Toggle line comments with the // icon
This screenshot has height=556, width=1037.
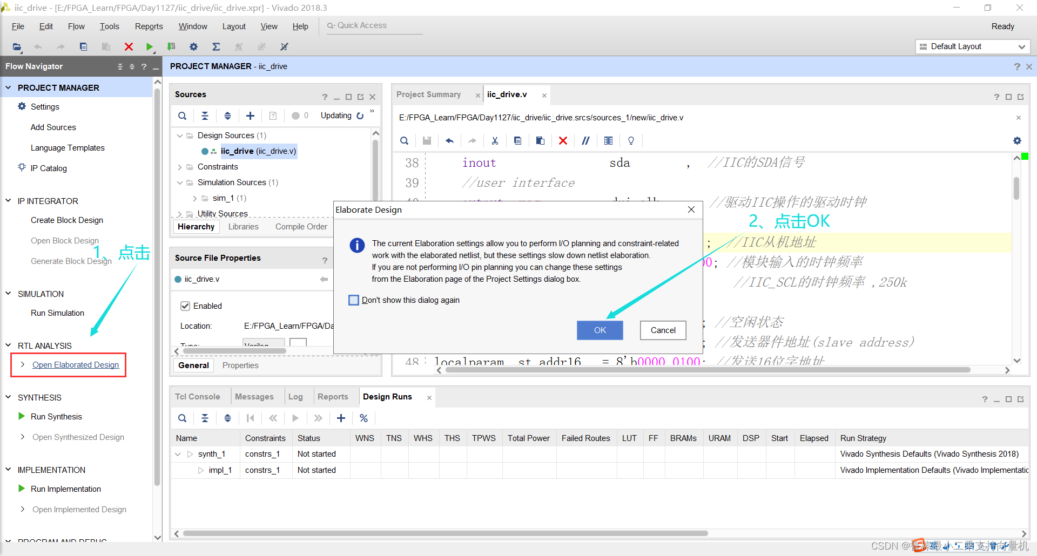585,141
